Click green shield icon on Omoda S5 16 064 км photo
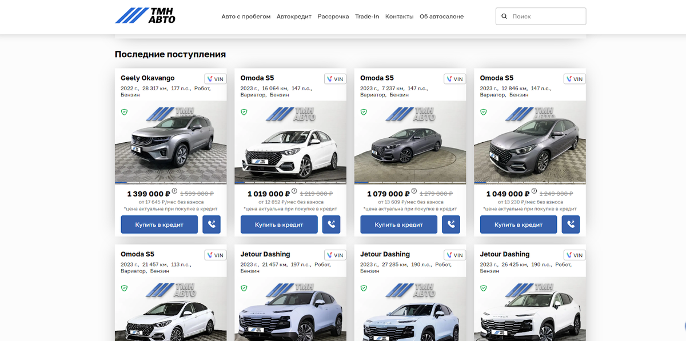The height and width of the screenshot is (341, 686). coord(244,112)
